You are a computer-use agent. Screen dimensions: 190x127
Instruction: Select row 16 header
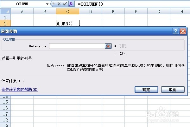coord(5,108)
